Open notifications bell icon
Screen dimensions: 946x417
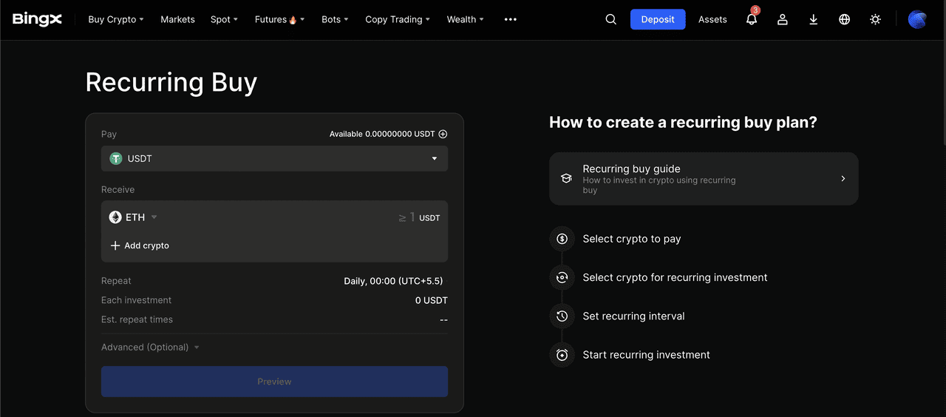click(x=752, y=19)
